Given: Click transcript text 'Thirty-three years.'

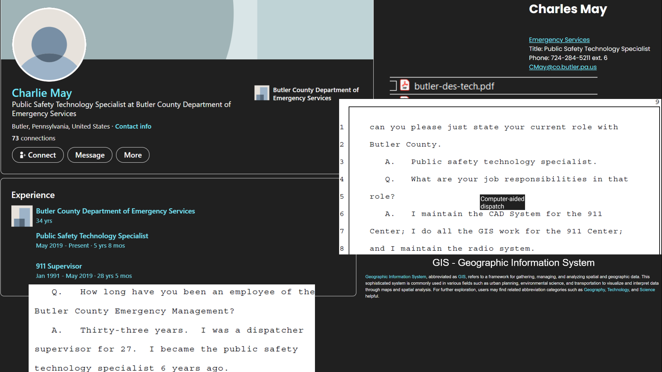Looking at the screenshot, I should point(134,330).
